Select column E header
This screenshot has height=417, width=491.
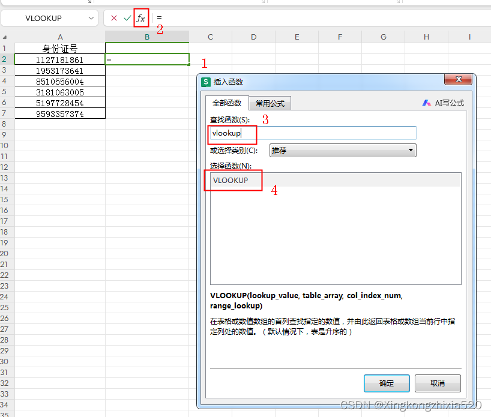[x=297, y=37]
